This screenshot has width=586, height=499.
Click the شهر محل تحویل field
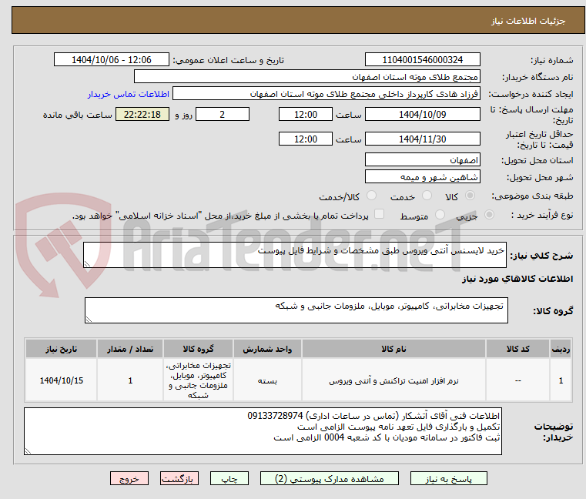point(422,177)
